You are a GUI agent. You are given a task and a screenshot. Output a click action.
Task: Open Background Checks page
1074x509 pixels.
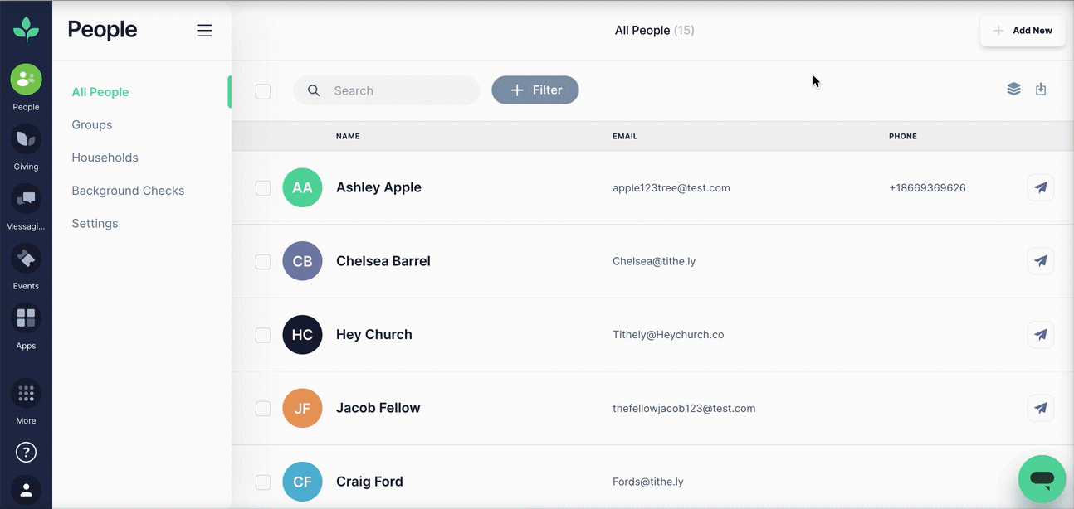128,191
